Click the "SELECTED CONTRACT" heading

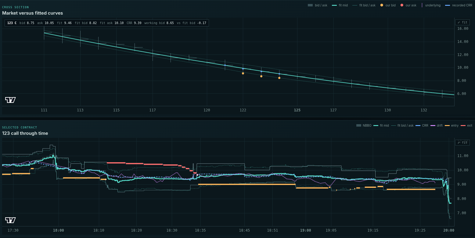[20, 127]
